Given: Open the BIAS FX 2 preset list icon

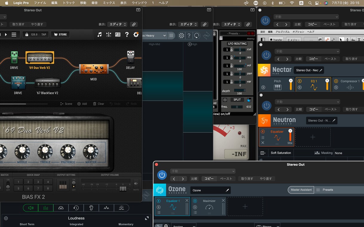Looking at the screenshot, I should (118, 35).
